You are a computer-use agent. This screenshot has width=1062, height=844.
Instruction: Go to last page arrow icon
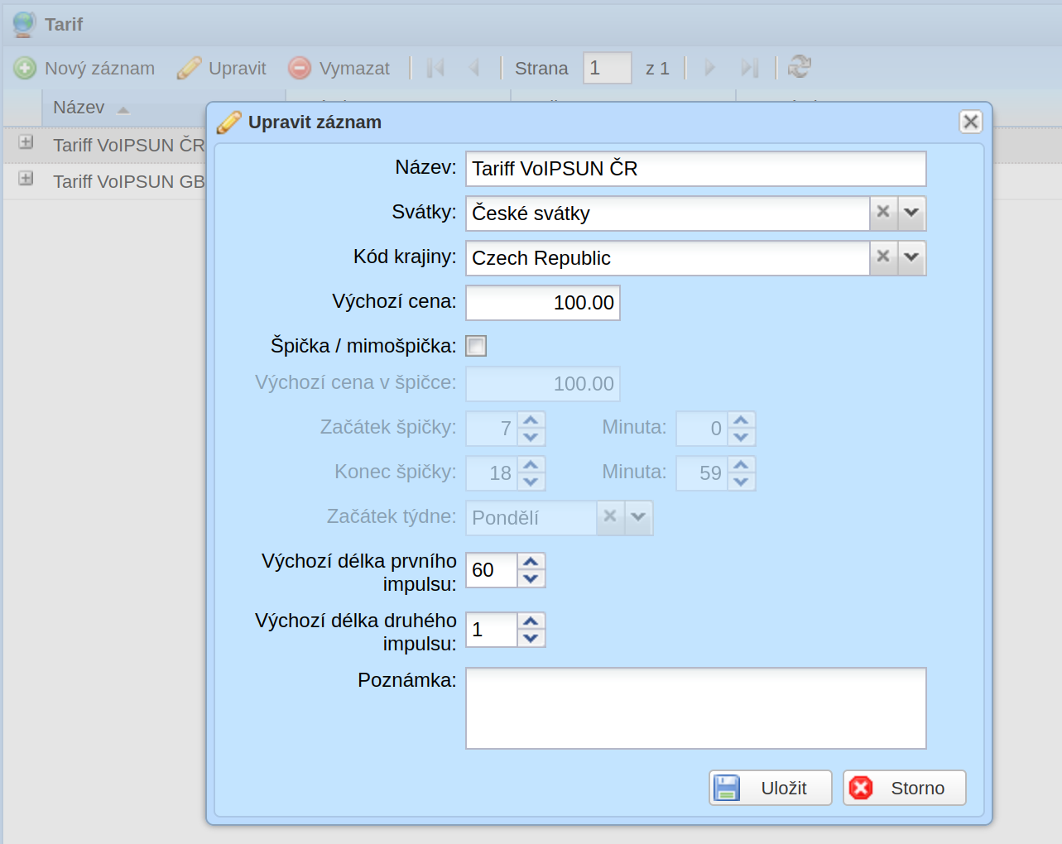(x=749, y=68)
